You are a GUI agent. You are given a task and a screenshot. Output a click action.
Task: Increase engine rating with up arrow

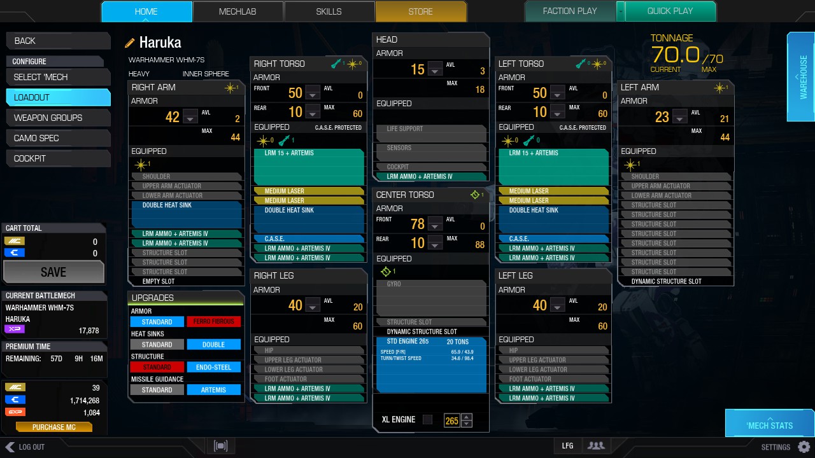coord(467,417)
